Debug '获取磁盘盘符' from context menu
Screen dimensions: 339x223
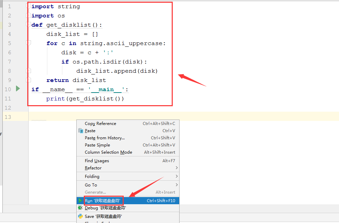[x=128, y=208]
